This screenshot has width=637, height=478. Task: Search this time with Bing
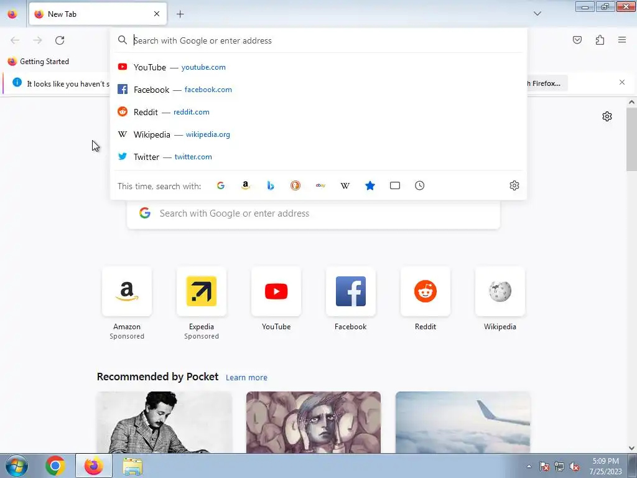click(x=271, y=185)
